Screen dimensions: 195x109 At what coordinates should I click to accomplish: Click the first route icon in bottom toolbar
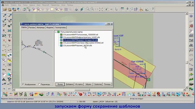5,94
